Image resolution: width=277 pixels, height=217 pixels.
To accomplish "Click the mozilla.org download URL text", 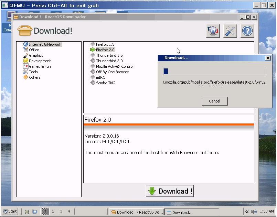I will click(215, 82).
